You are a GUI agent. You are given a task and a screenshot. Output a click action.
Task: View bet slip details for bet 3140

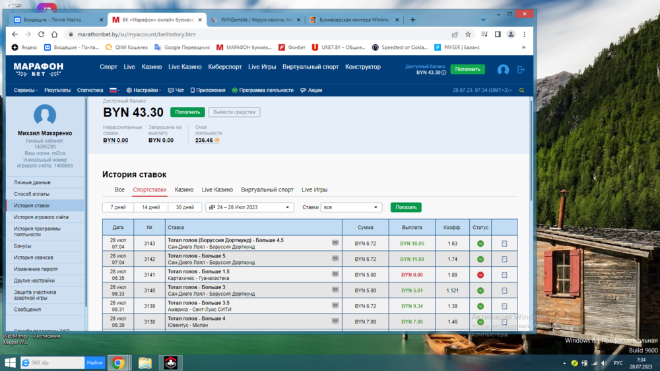click(x=504, y=290)
